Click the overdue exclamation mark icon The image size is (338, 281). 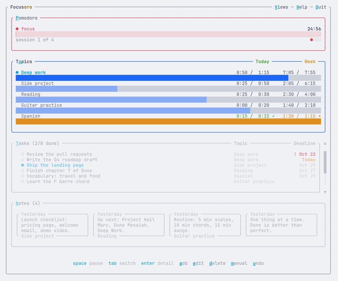tap(295, 154)
